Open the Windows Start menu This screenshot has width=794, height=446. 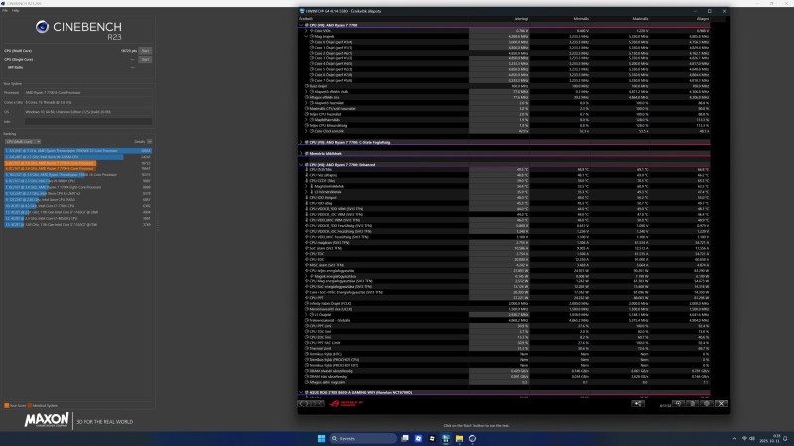coord(321,438)
